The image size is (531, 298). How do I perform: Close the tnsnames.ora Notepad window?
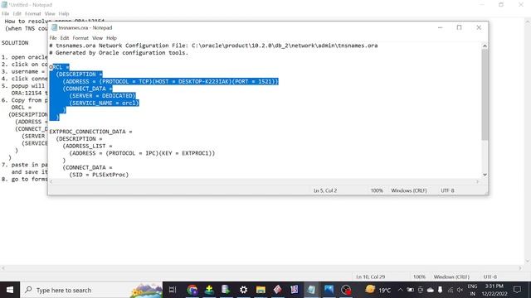point(479,27)
